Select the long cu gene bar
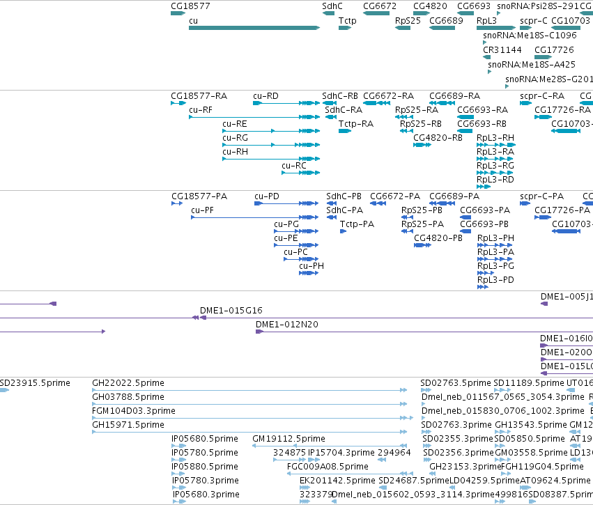This screenshot has width=593, height=505. pyautogui.click(x=254, y=28)
